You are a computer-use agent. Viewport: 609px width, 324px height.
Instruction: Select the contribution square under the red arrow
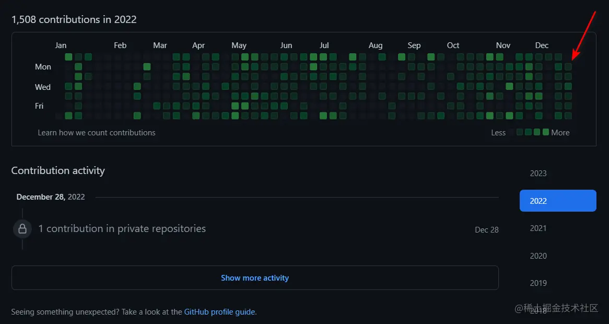click(568, 66)
